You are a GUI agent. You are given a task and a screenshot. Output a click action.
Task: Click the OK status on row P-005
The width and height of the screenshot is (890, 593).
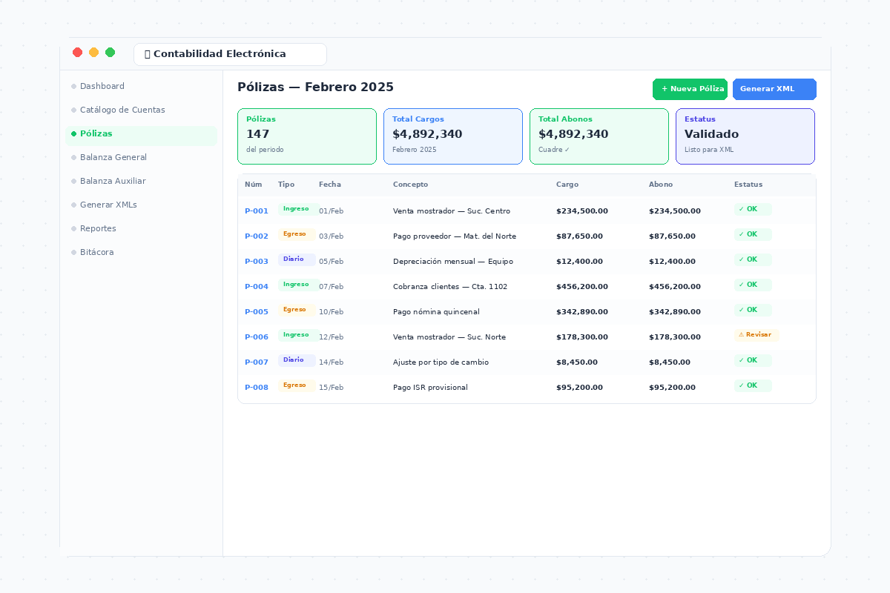pyautogui.click(x=752, y=310)
